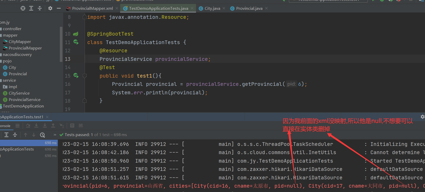The height and width of the screenshot is (192, 425).
Task: Click the getProvincial method call on line 16
Action: click(x=262, y=84)
